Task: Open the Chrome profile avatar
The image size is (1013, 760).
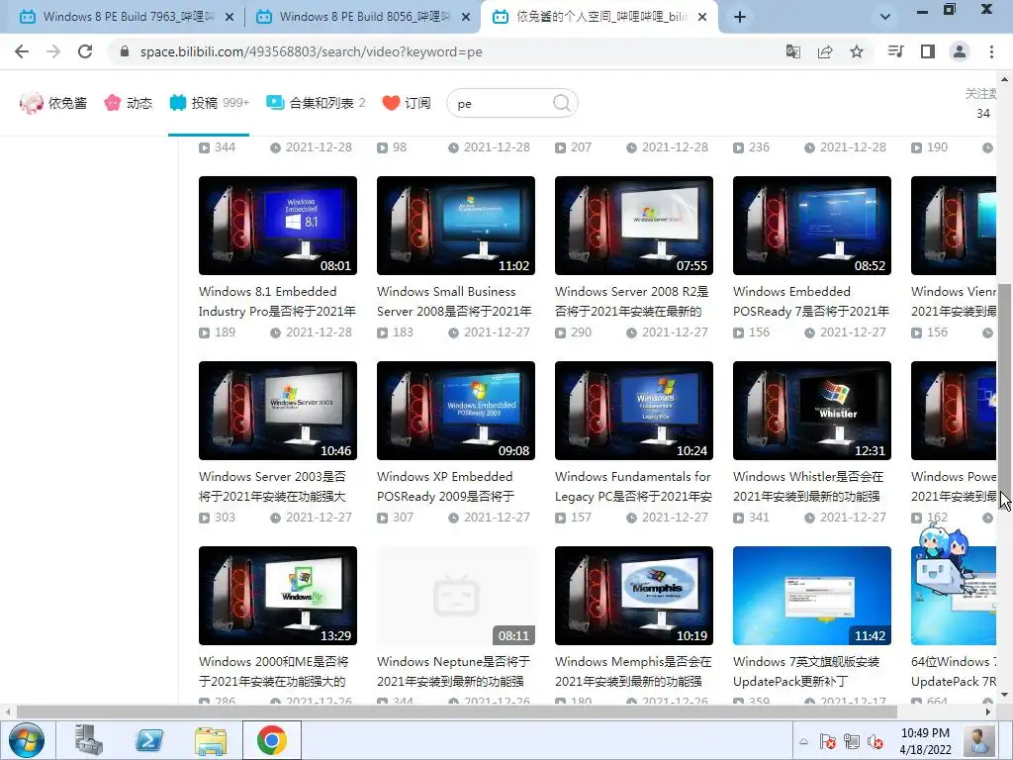Action: click(x=960, y=51)
